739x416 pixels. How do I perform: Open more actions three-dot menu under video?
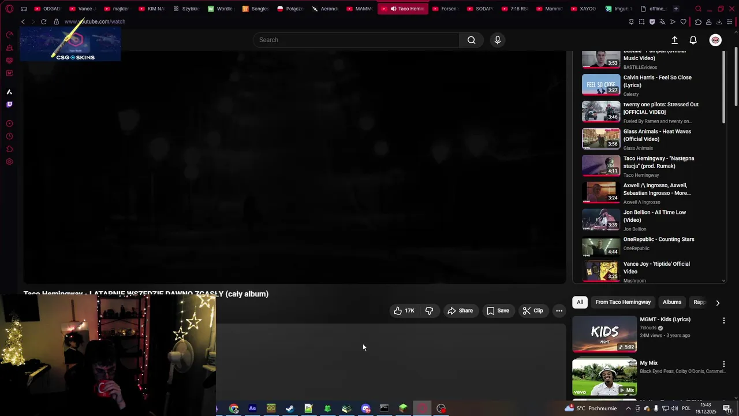click(559, 311)
